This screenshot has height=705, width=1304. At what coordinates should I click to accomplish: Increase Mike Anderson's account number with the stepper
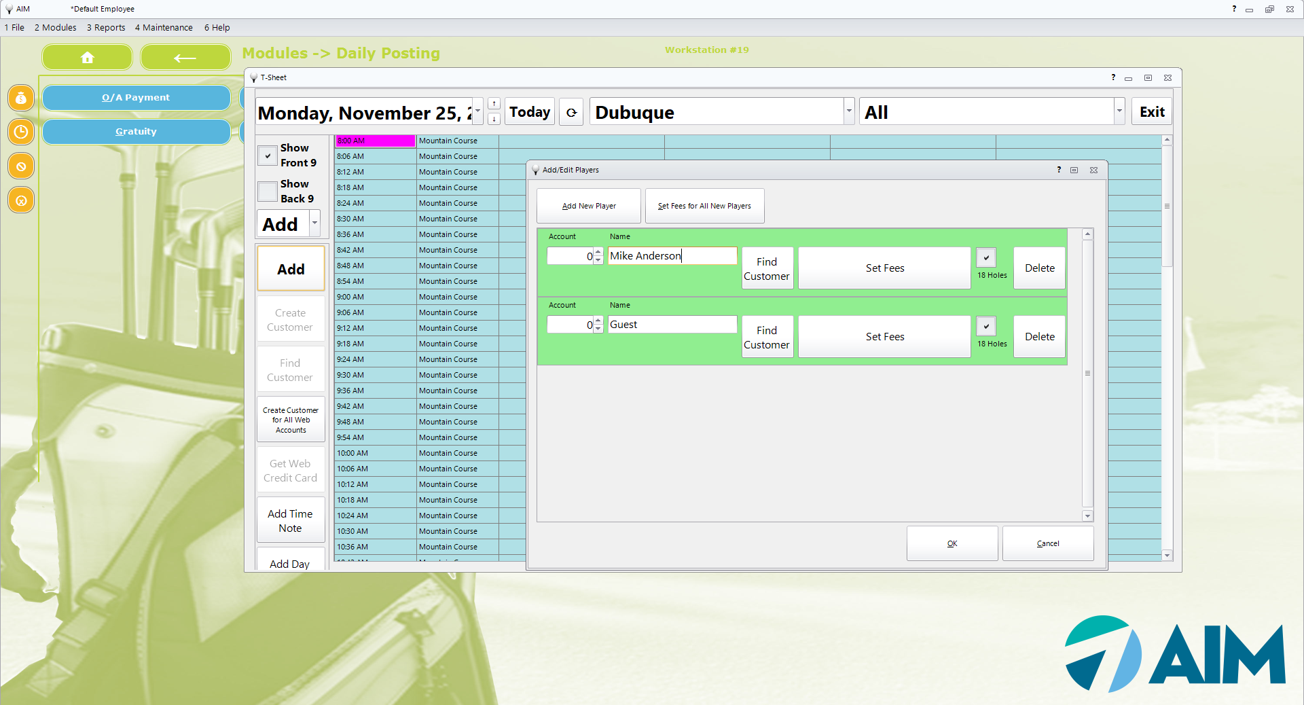(597, 252)
